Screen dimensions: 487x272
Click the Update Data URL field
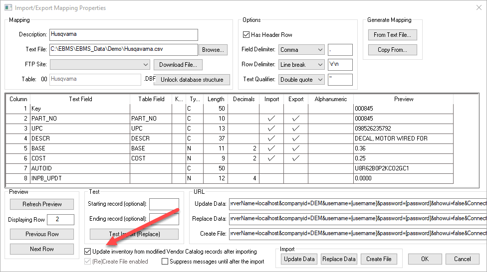point(358,203)
